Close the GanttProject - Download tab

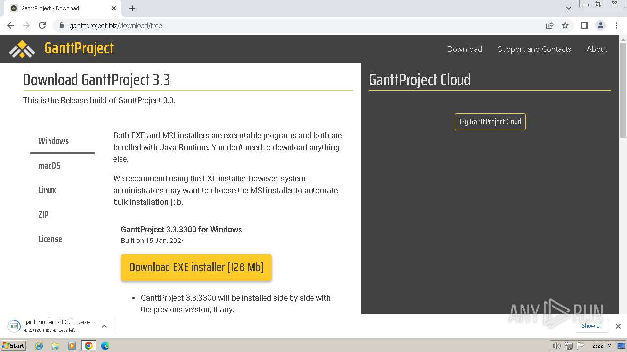click(x=114, y=8)
